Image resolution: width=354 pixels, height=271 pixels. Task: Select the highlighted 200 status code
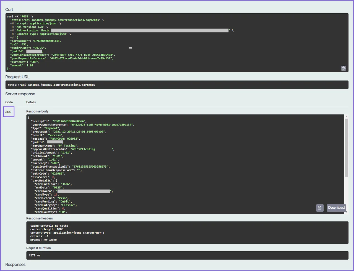[x=9, y=112]
